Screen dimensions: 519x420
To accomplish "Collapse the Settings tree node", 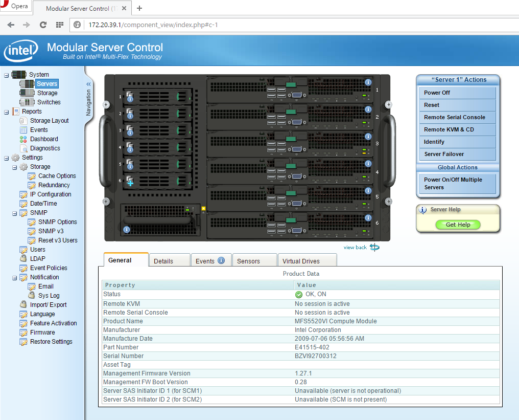I will pos(6,159).
